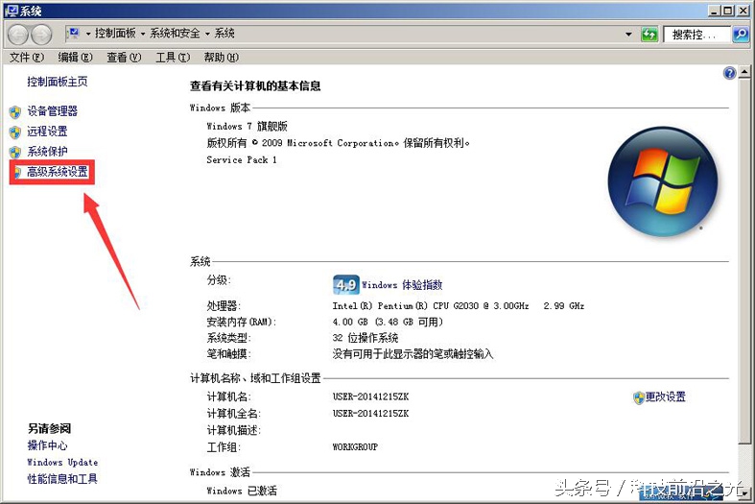Image resolution: width=755 pixels, height=504 pixels.
Task: Click the Windows 已激活 text
Action: 242,491
